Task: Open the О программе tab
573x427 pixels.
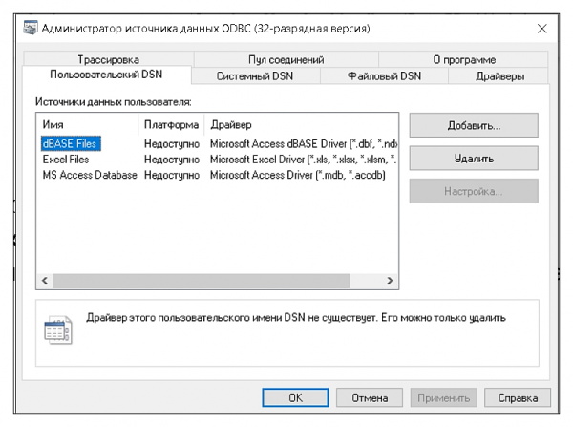Action: (x=464, y=59)
